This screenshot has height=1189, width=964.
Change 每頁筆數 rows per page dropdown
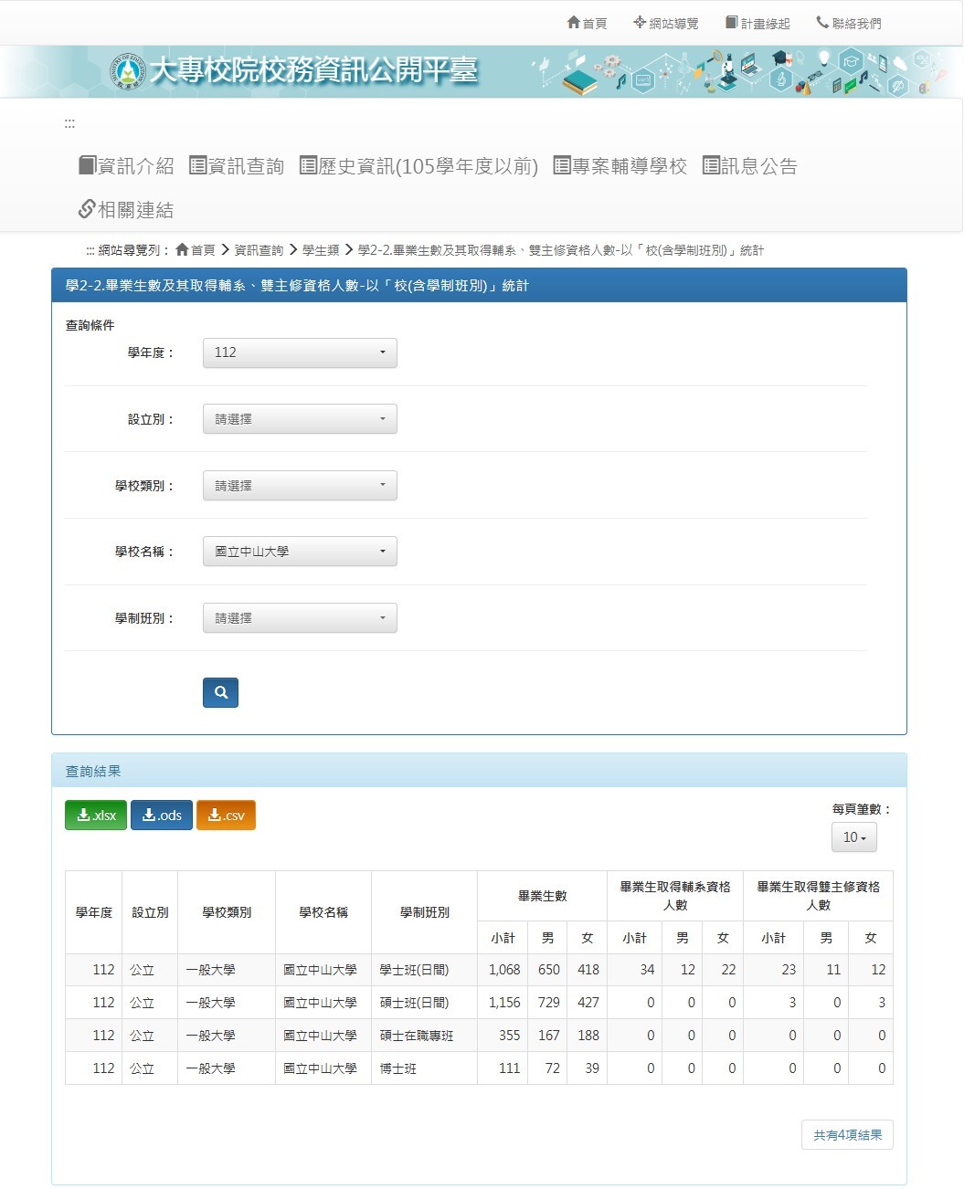(x=853, y=837)
